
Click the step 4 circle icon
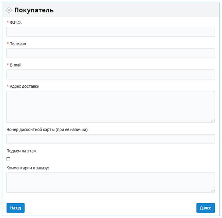9,10
